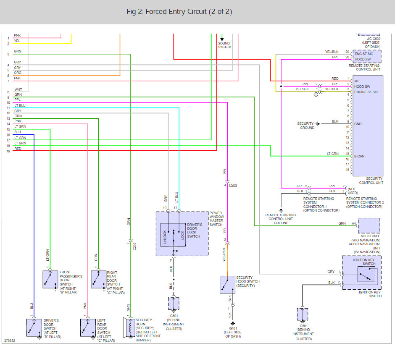Click the Remote Starting System Connector 1 label
Image resolution: width=395 pixels, height=351 pixels.
321,204
